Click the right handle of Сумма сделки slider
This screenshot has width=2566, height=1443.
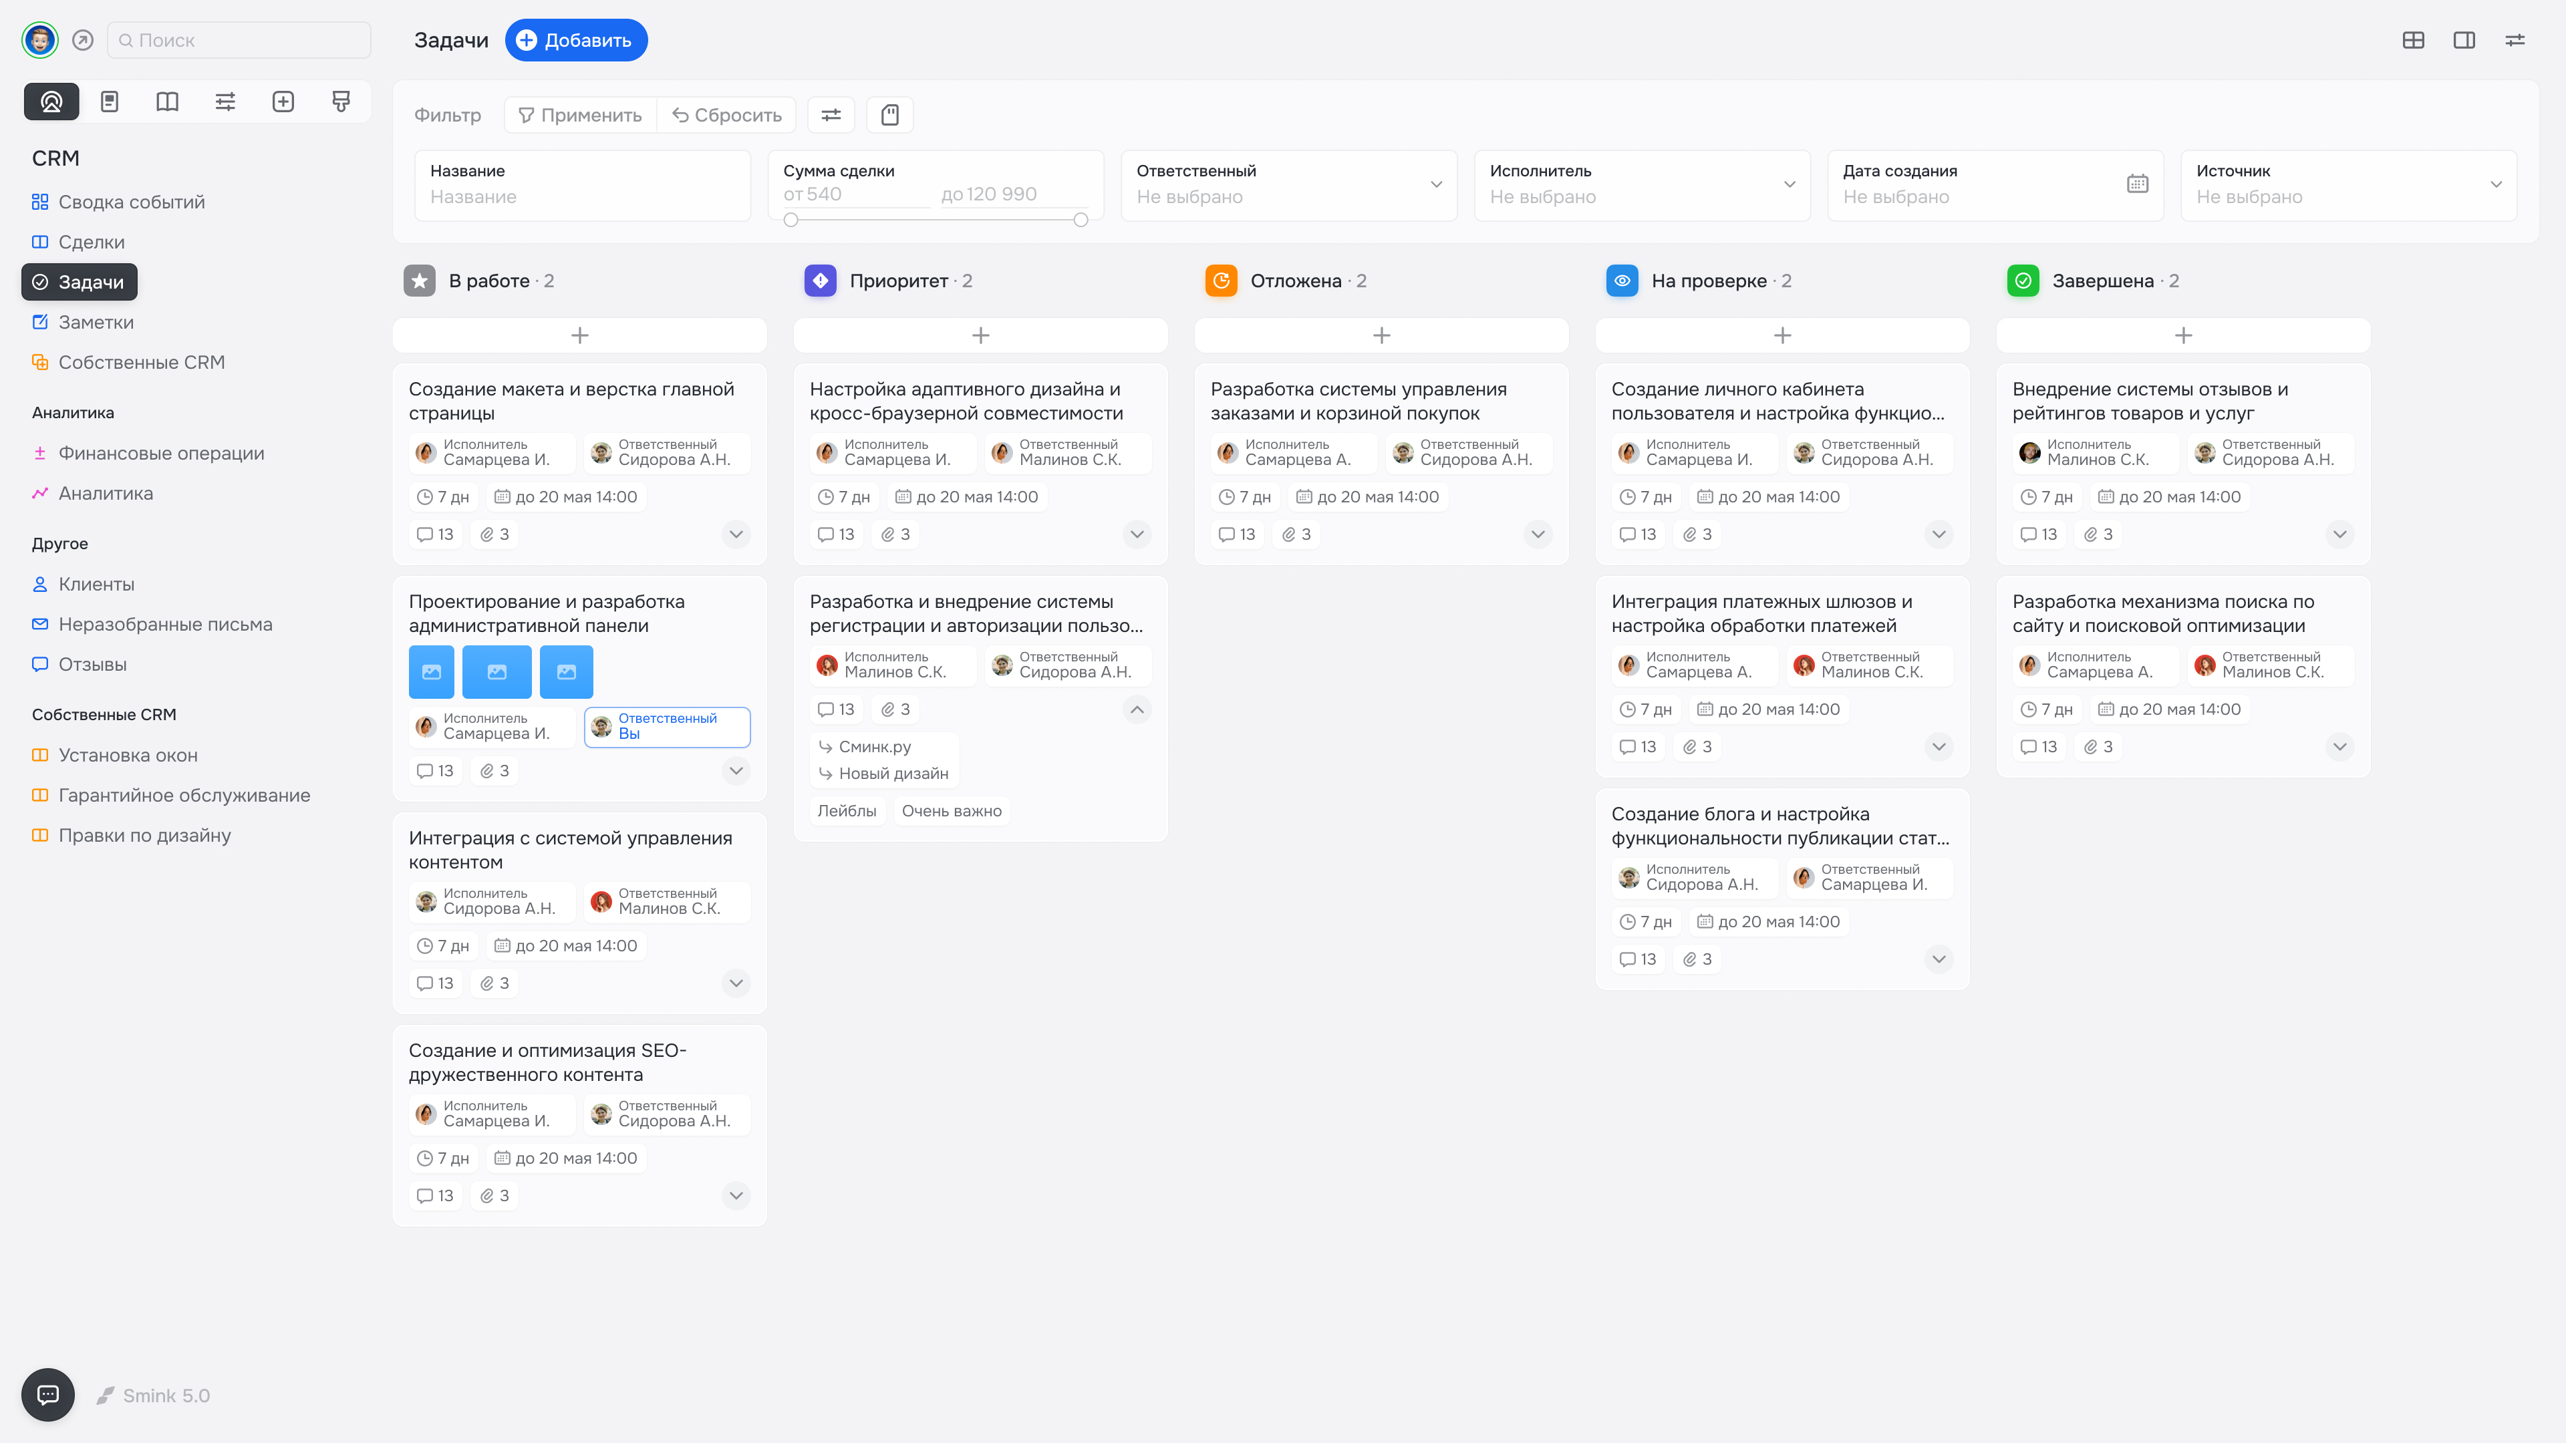(1081, 220)
